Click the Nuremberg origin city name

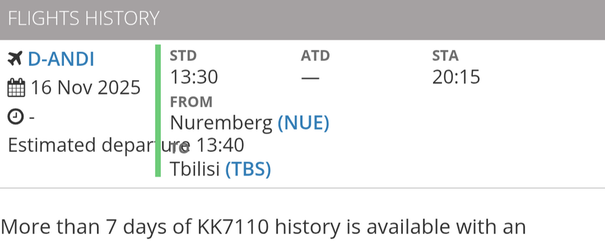point(222,123)
